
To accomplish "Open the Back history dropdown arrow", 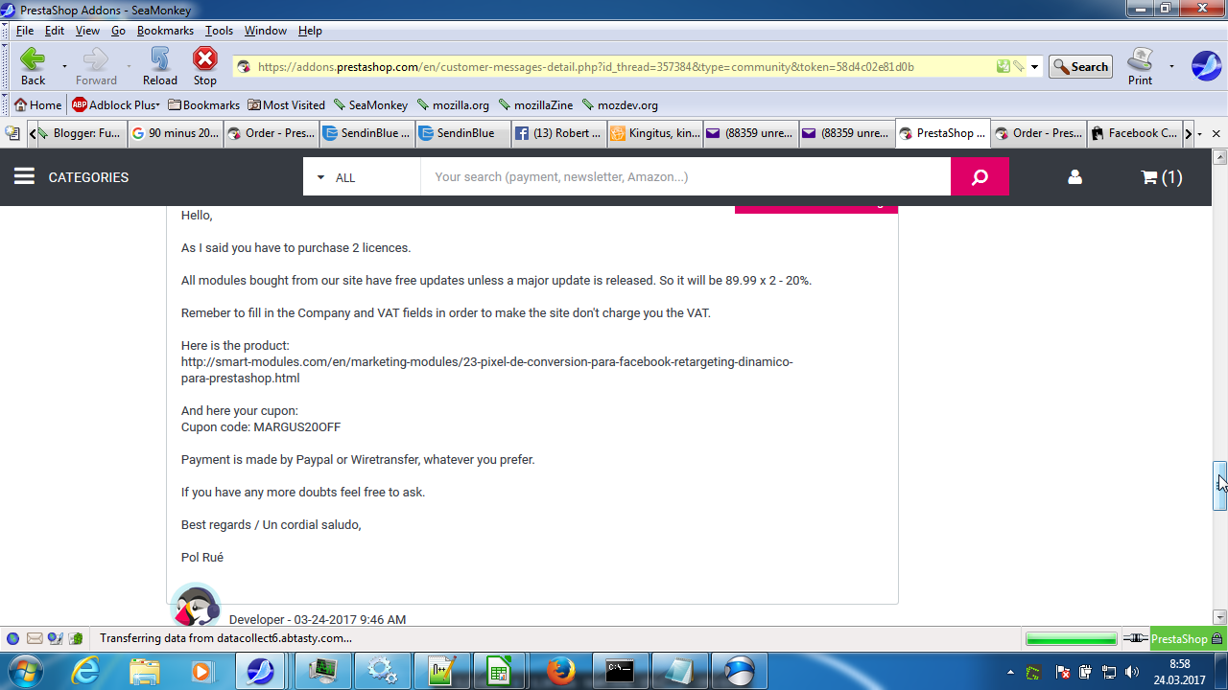I will pyautogui.click(x=64, y=67).
